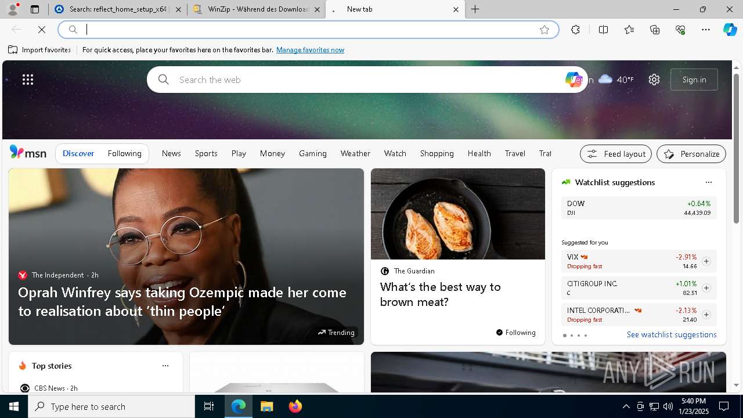The image size is (743, 418).
Task: Close the WinZip tab
Action: tap(317, 9)
